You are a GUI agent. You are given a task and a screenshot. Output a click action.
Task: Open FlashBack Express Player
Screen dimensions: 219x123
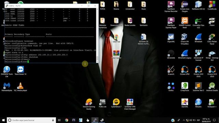tap(171, 23)
